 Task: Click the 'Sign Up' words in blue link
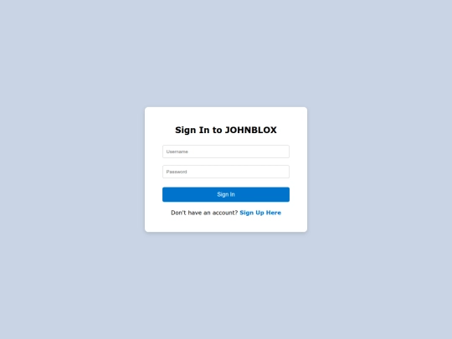[x=252, y=213]
